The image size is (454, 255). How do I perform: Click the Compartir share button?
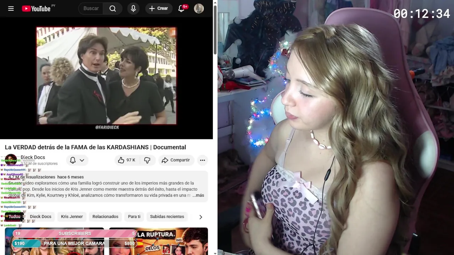coord(176,160)
